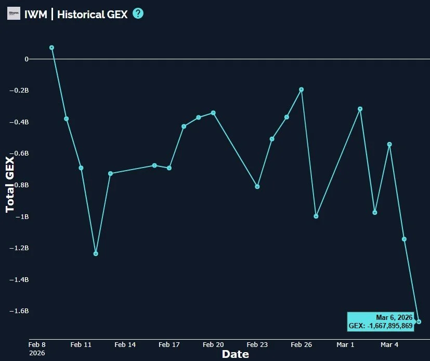Click the 'Mar 4' x-axis label
The width and height of the screenshot is (430, 361).
(x=389, y=345)
